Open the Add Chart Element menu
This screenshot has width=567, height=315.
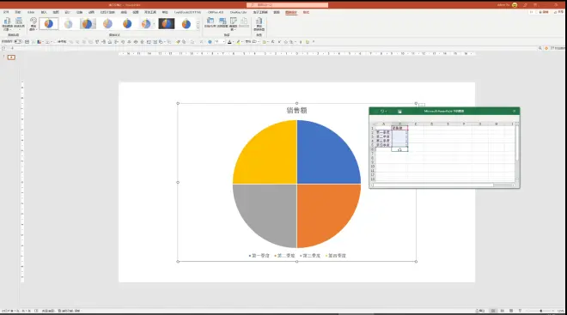click(7, 24)
